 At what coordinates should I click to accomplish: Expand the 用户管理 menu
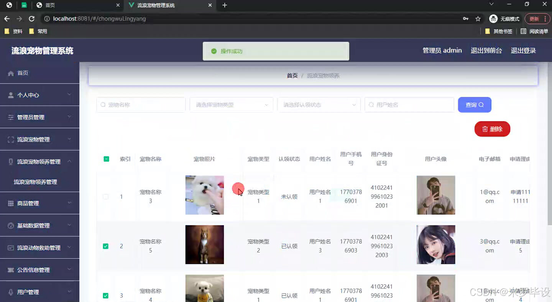69,292
